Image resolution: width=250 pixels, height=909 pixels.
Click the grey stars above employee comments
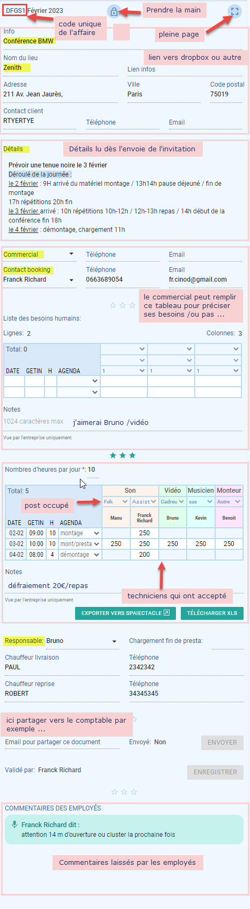[124, 792]
